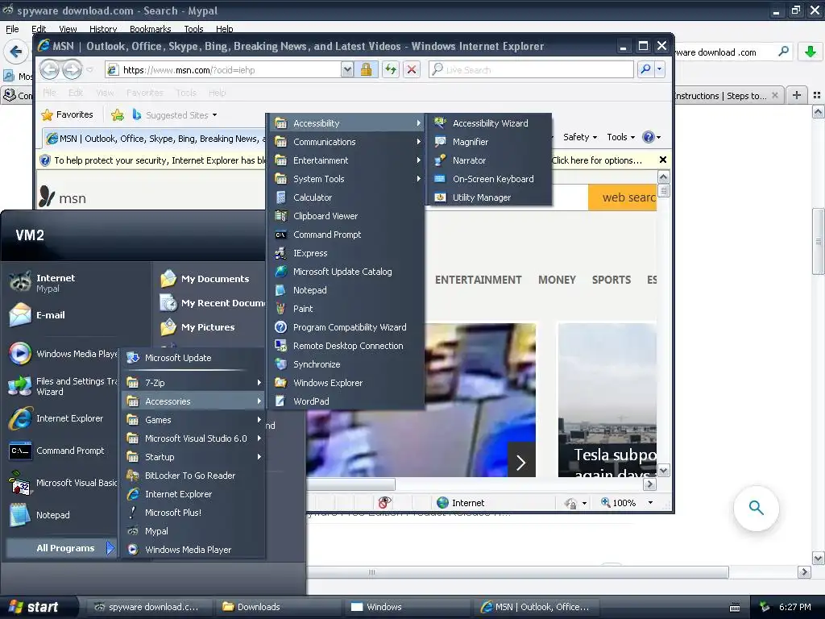The image size is (825, 619).
Task: Open the IE address bar dropdown
Action: click(346, 69)
